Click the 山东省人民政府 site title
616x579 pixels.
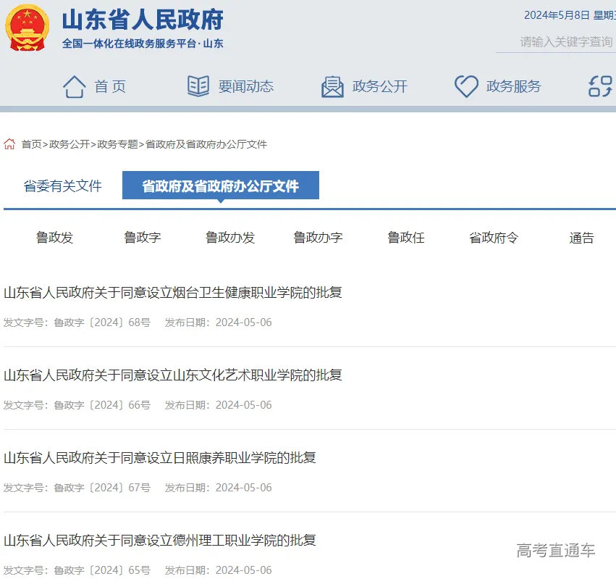143,20
